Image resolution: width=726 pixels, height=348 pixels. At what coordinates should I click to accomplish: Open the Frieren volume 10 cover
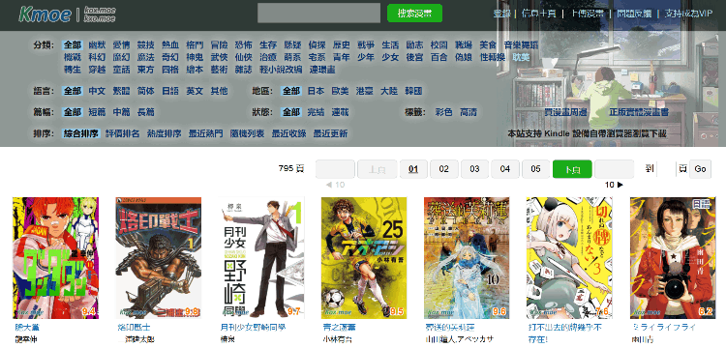pyautogui.click(x=467, y=258)
